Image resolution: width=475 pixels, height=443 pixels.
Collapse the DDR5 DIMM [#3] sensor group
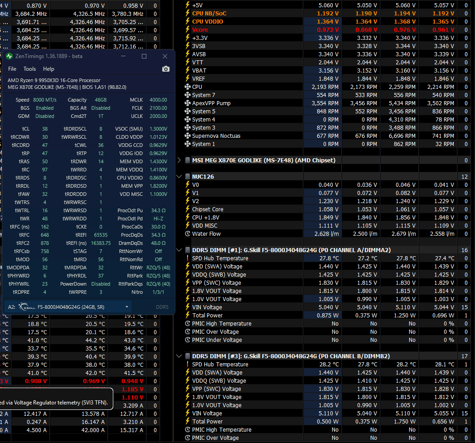(179, 356)
